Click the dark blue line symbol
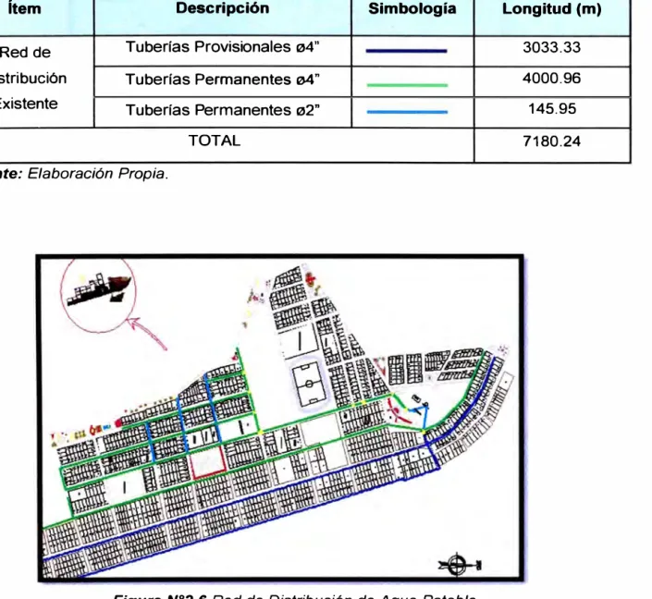The image size is (652, 599). pyautogui.click(x=406, y=51)
